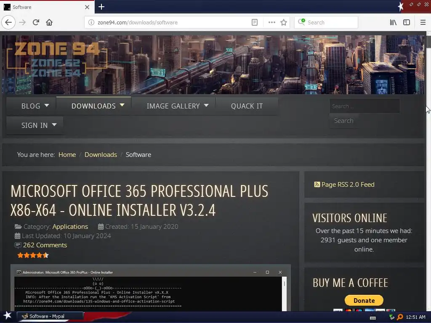Expand the IMAGE GALLERY menu
431x323 pixels.
[173, 106]
